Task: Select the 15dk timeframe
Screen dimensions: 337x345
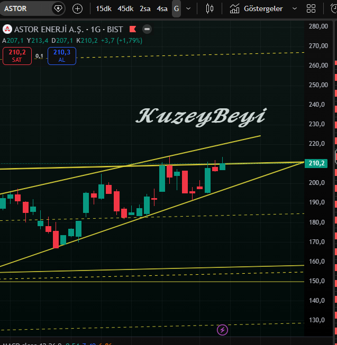Action: tap(104, 9)
